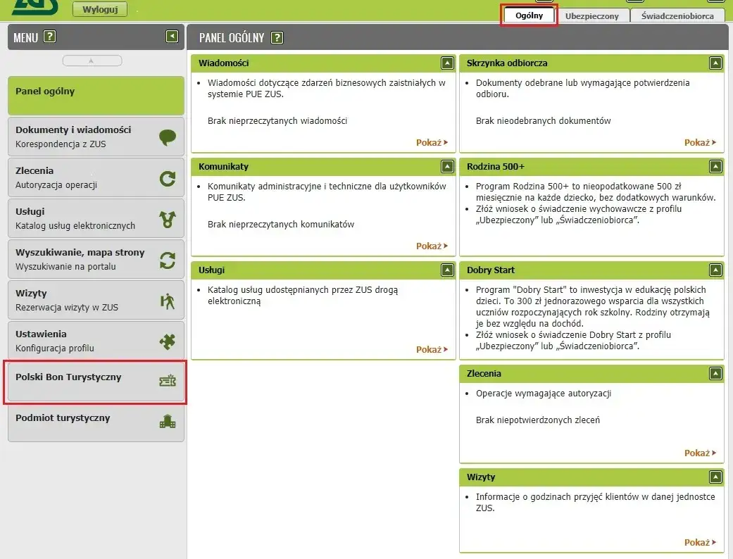Click the Zlecenia circular arrow icon
This screenshot has height=559, width=733.
(168, 178)
